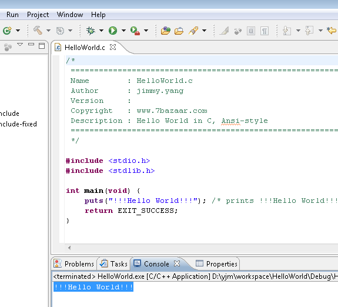This screenshot has width=338, height=307.
Task: Click the editor horizontal scrollbar left arrow
Action: coord(69,248)
